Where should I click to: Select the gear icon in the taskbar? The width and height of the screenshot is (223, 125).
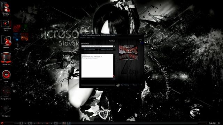click(x=21, y=123)
